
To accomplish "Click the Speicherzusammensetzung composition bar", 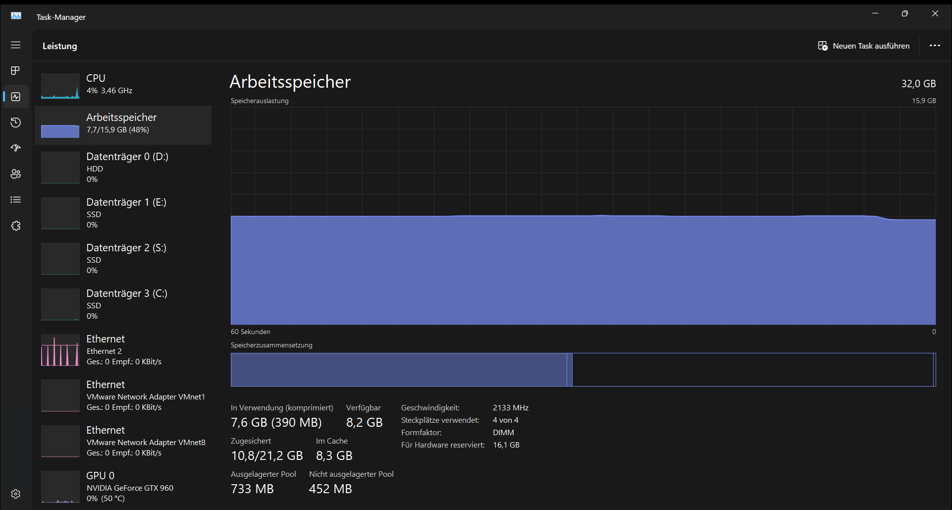I will coord(583,370).
